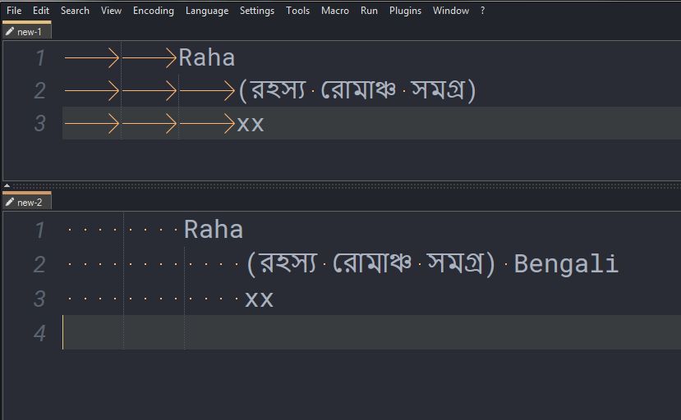Click the pencil icon on new-1 tab

click(10, 32)
